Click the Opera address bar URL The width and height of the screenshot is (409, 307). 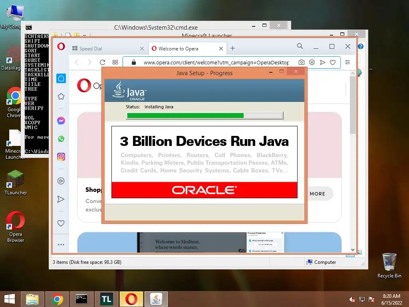pyautogui.click(x=216, y=63)
